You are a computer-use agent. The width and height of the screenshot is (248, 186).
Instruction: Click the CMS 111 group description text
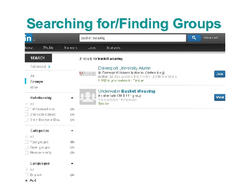pos(120,96)
